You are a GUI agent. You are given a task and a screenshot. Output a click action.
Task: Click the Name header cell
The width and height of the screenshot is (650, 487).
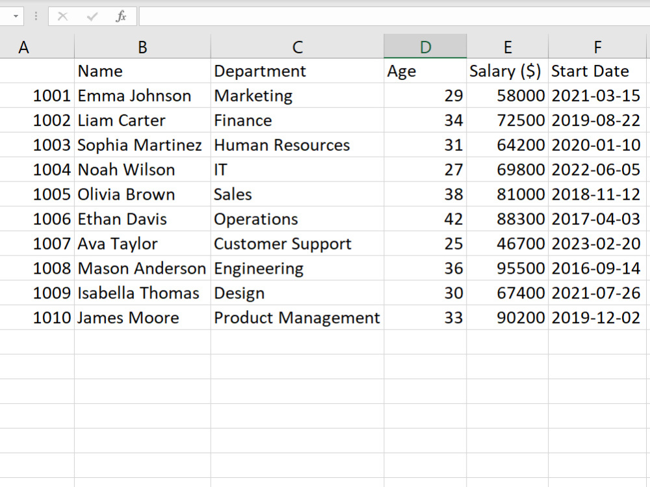coord(142,71)
